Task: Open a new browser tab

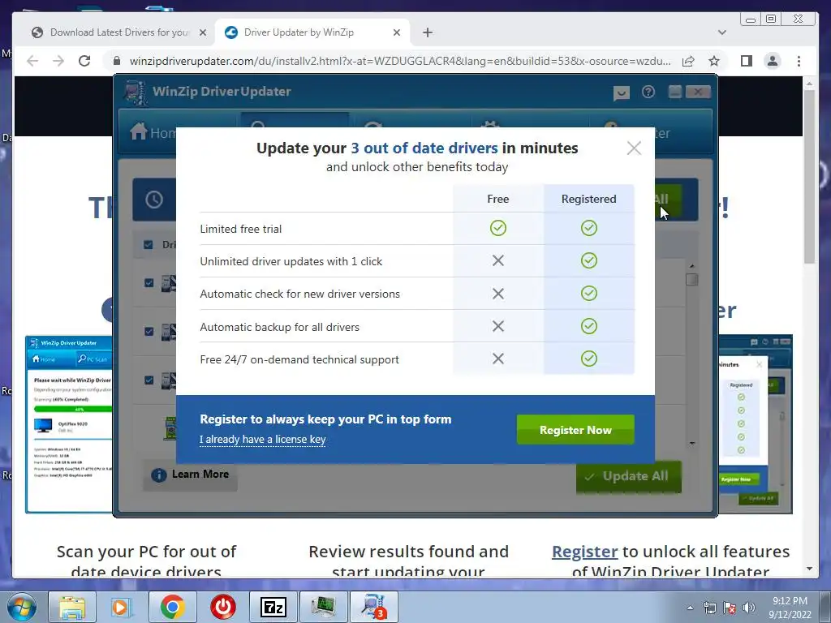Action: click(428, 32)
